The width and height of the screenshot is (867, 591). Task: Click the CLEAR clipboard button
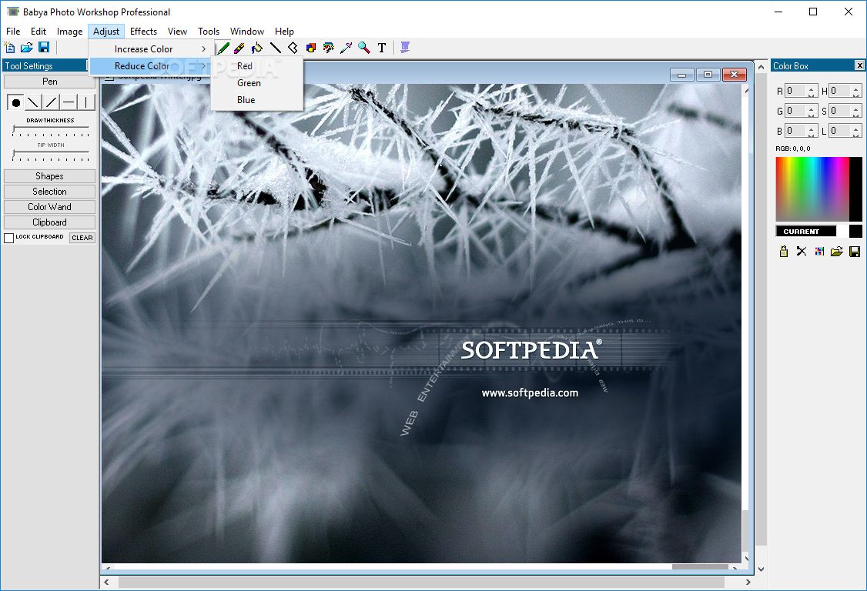click(82, 238)
